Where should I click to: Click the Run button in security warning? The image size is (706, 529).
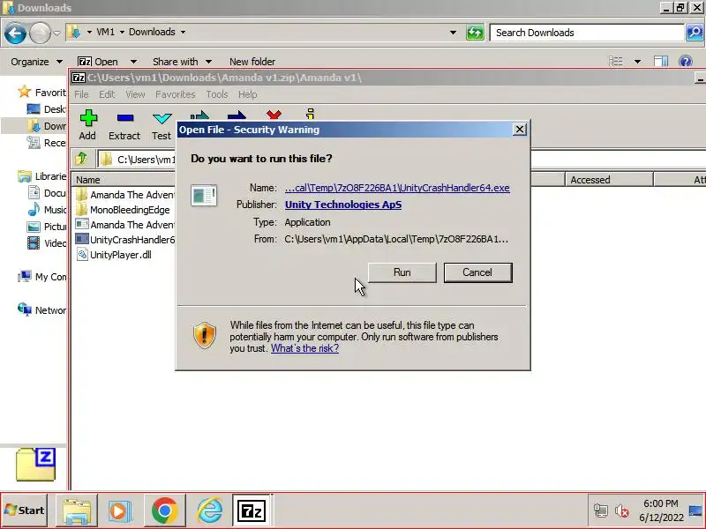[402, 272]
